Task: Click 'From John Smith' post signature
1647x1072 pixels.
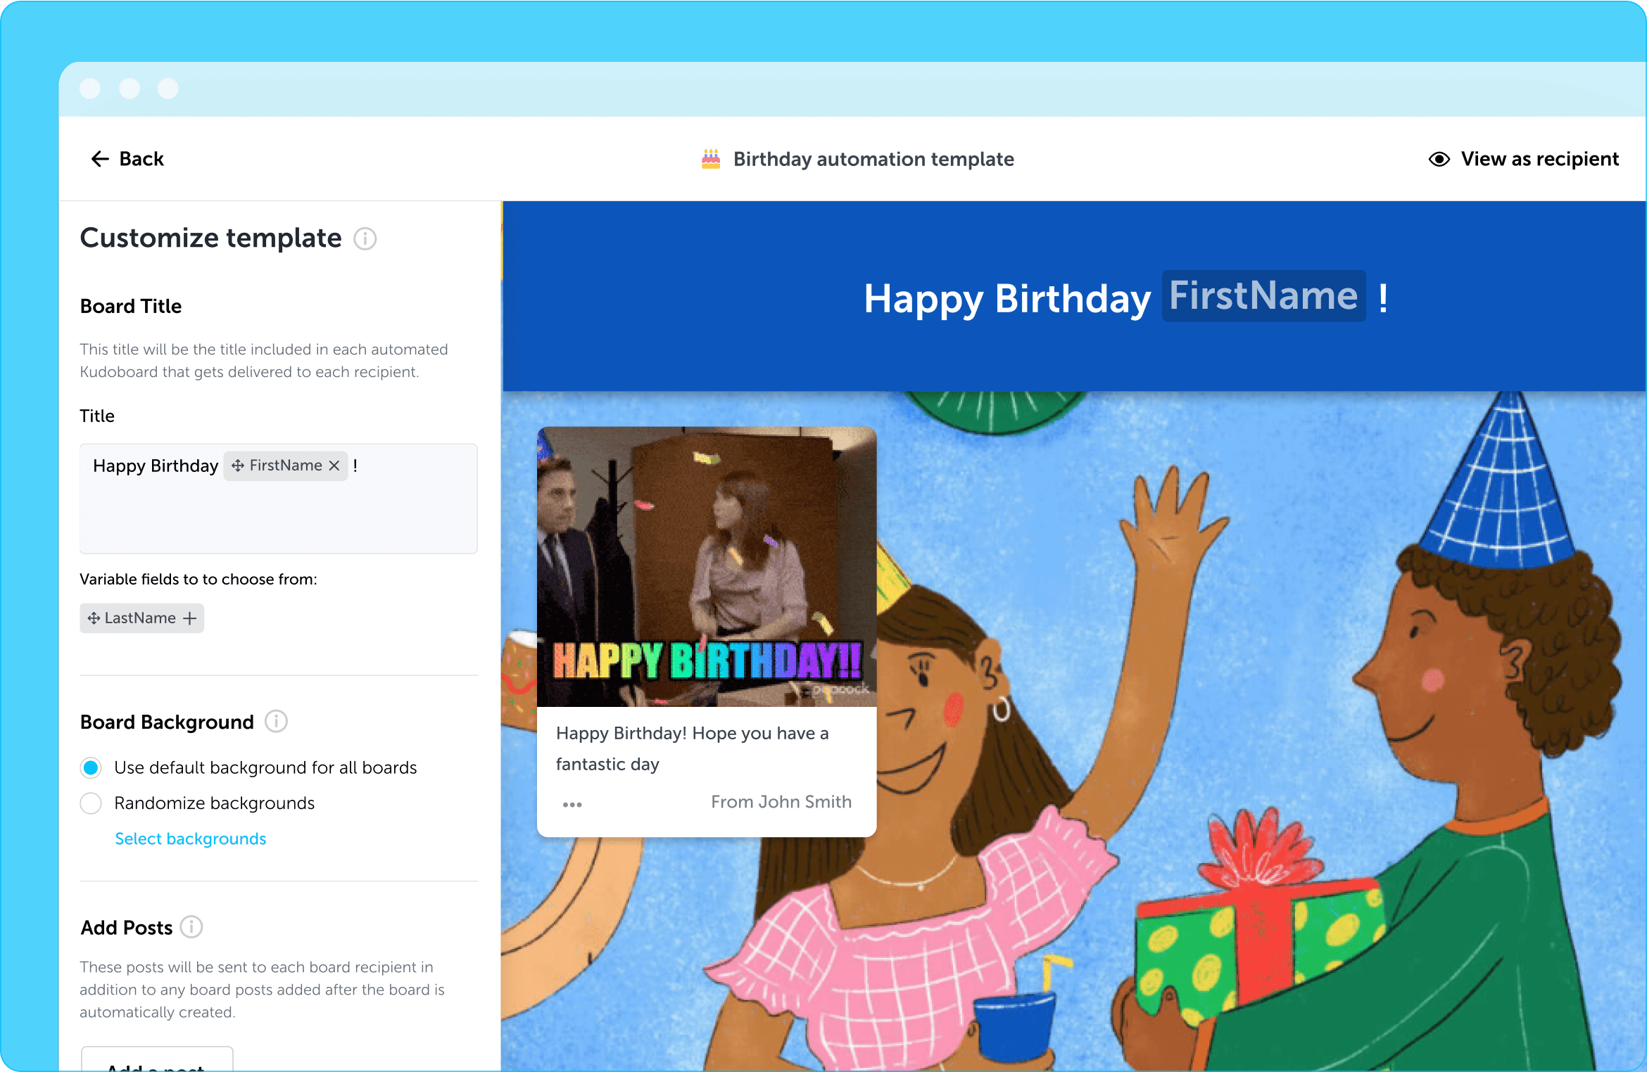Action: [x=781, y=802]
